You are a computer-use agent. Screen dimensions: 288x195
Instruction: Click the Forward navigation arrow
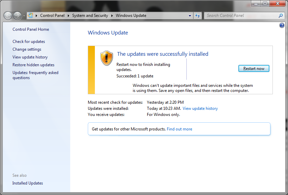pyautogui.click(x=18, y=16)
